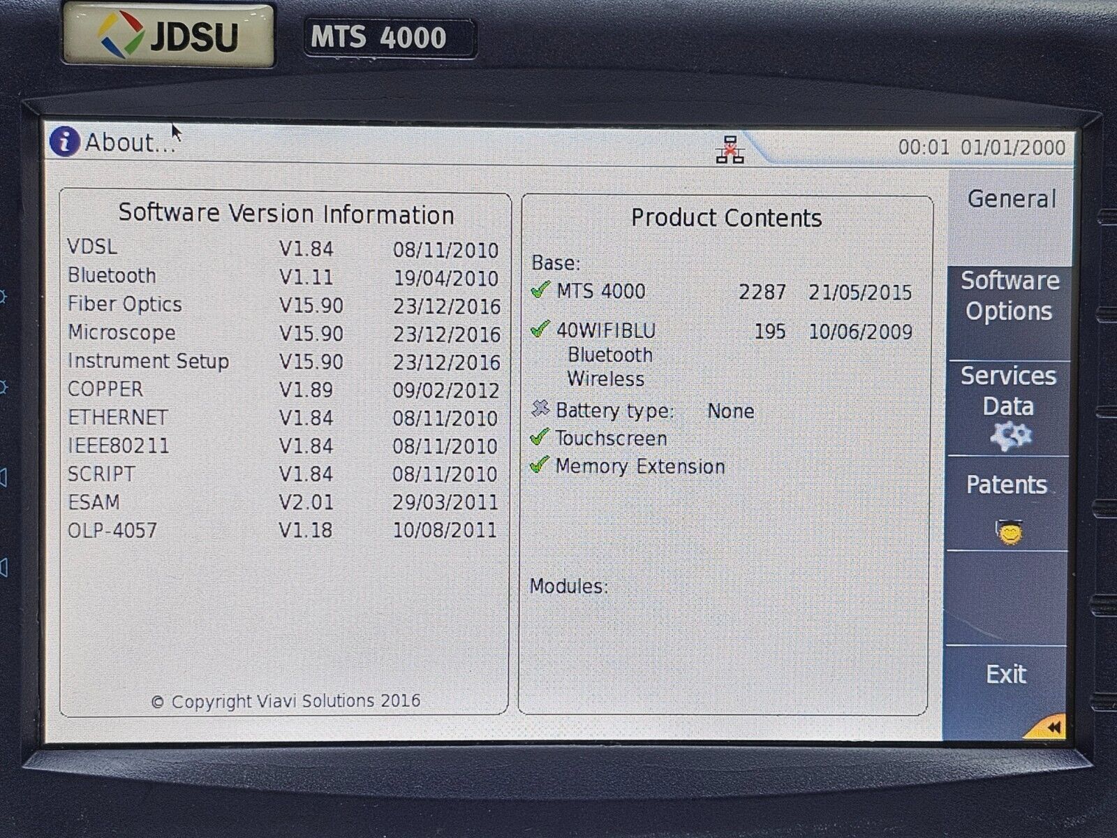The image size is (1117, 838).
Task: Select the VDSL software row
Action: pyautogui.click(x=283, y=249)
